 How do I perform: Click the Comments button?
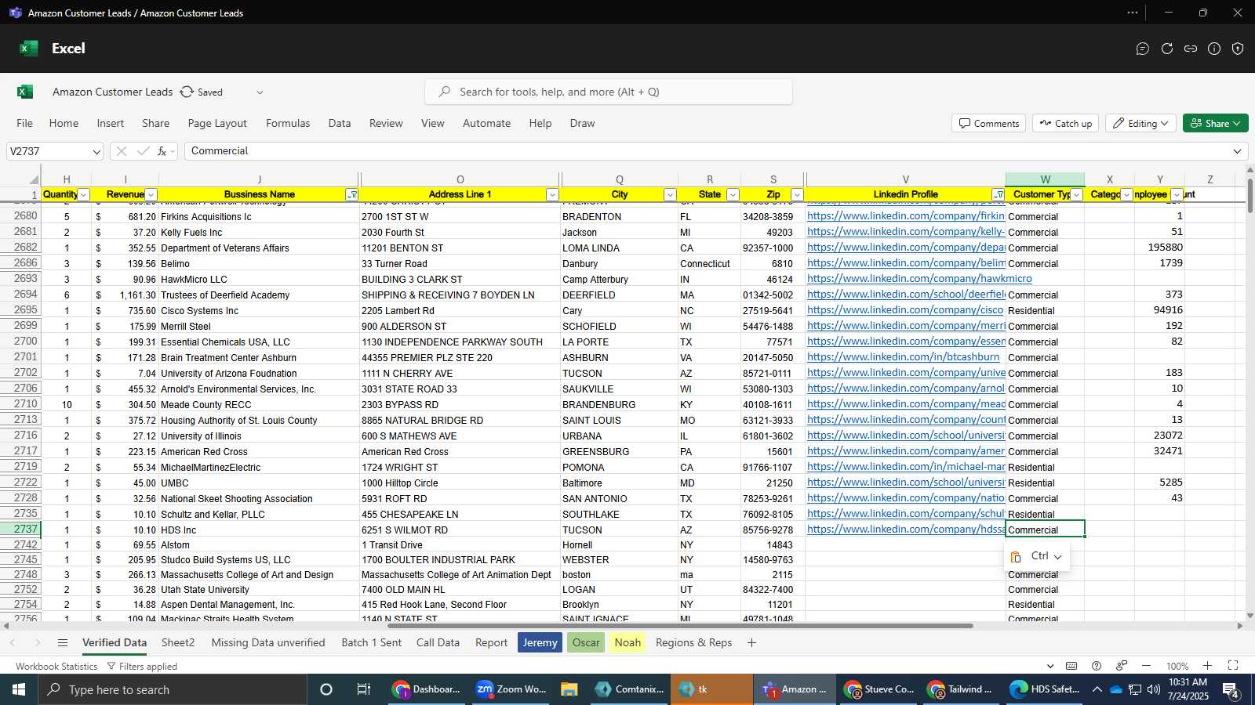[x=989, y=123]
